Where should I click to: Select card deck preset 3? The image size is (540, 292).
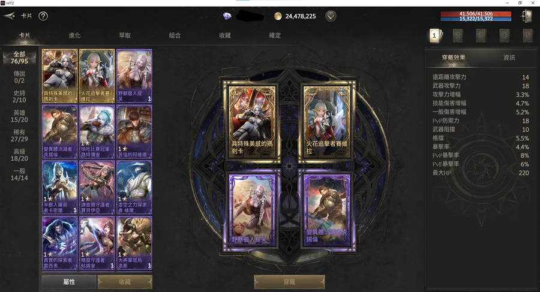pyautogui.click(x=481, y=35)
